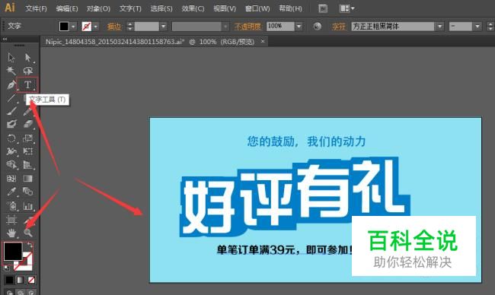Adjust the stroke weight stepper arrows

tap(129, 27)
